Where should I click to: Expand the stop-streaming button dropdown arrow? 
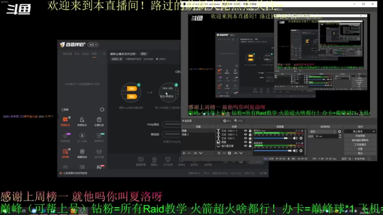coord(373,131)
